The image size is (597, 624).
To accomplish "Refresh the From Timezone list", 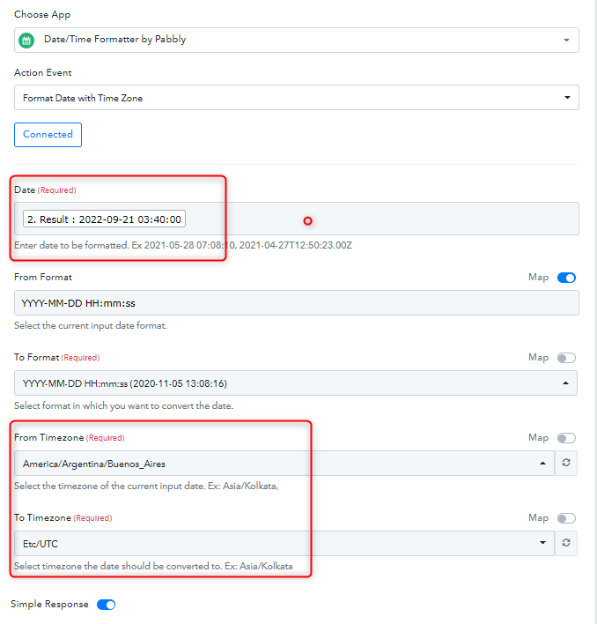I will click(x=566, y=463).
